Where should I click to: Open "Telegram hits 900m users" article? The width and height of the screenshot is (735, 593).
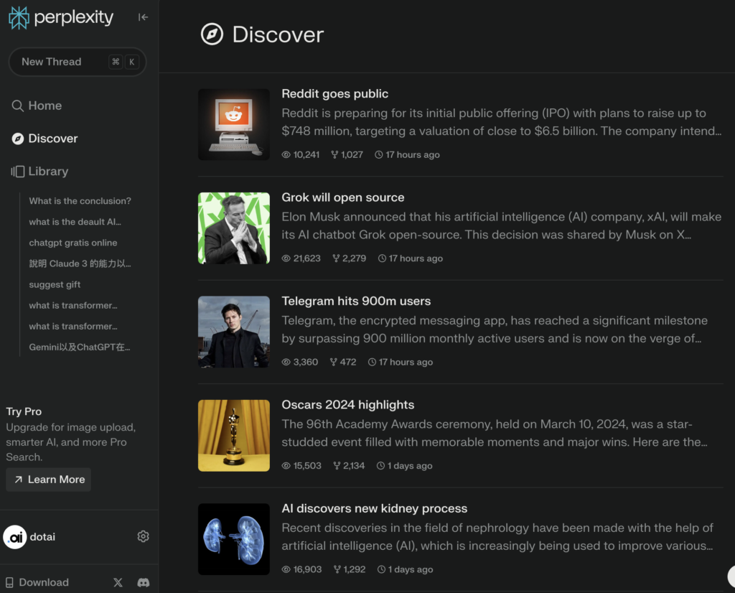(x=356, y=301)
